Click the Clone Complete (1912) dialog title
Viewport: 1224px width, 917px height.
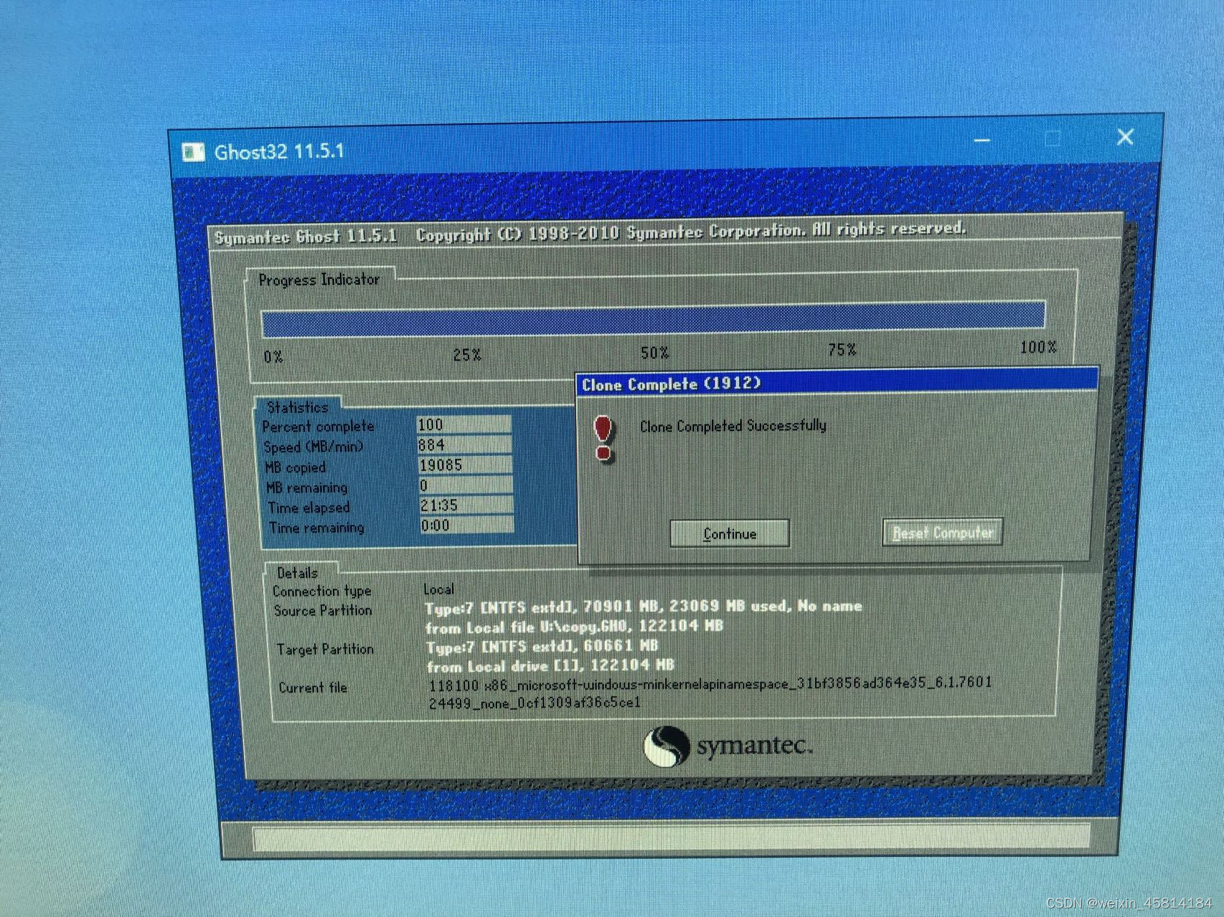click(x=671, y=384)
